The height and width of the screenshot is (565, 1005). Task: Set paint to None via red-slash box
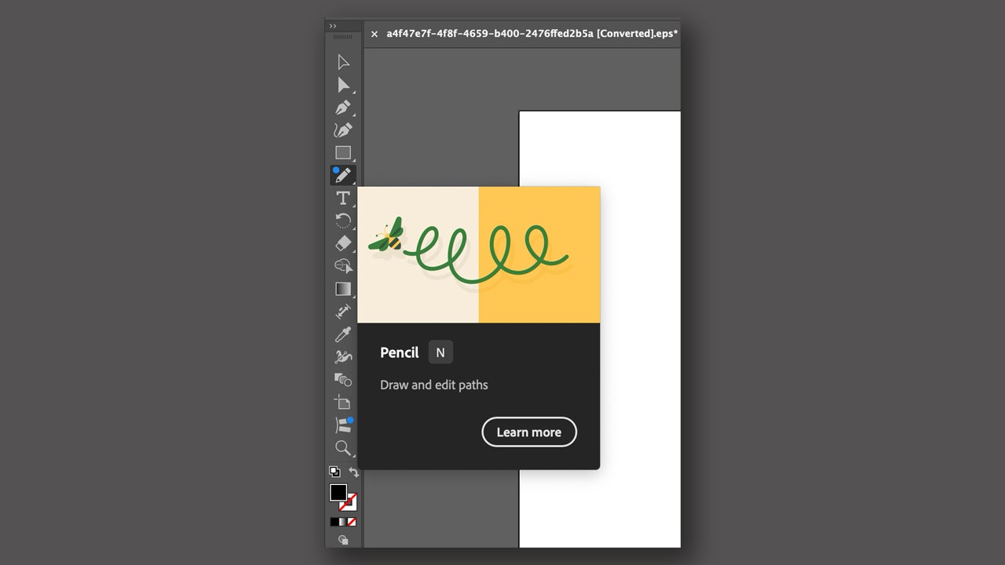pos(352,521)
